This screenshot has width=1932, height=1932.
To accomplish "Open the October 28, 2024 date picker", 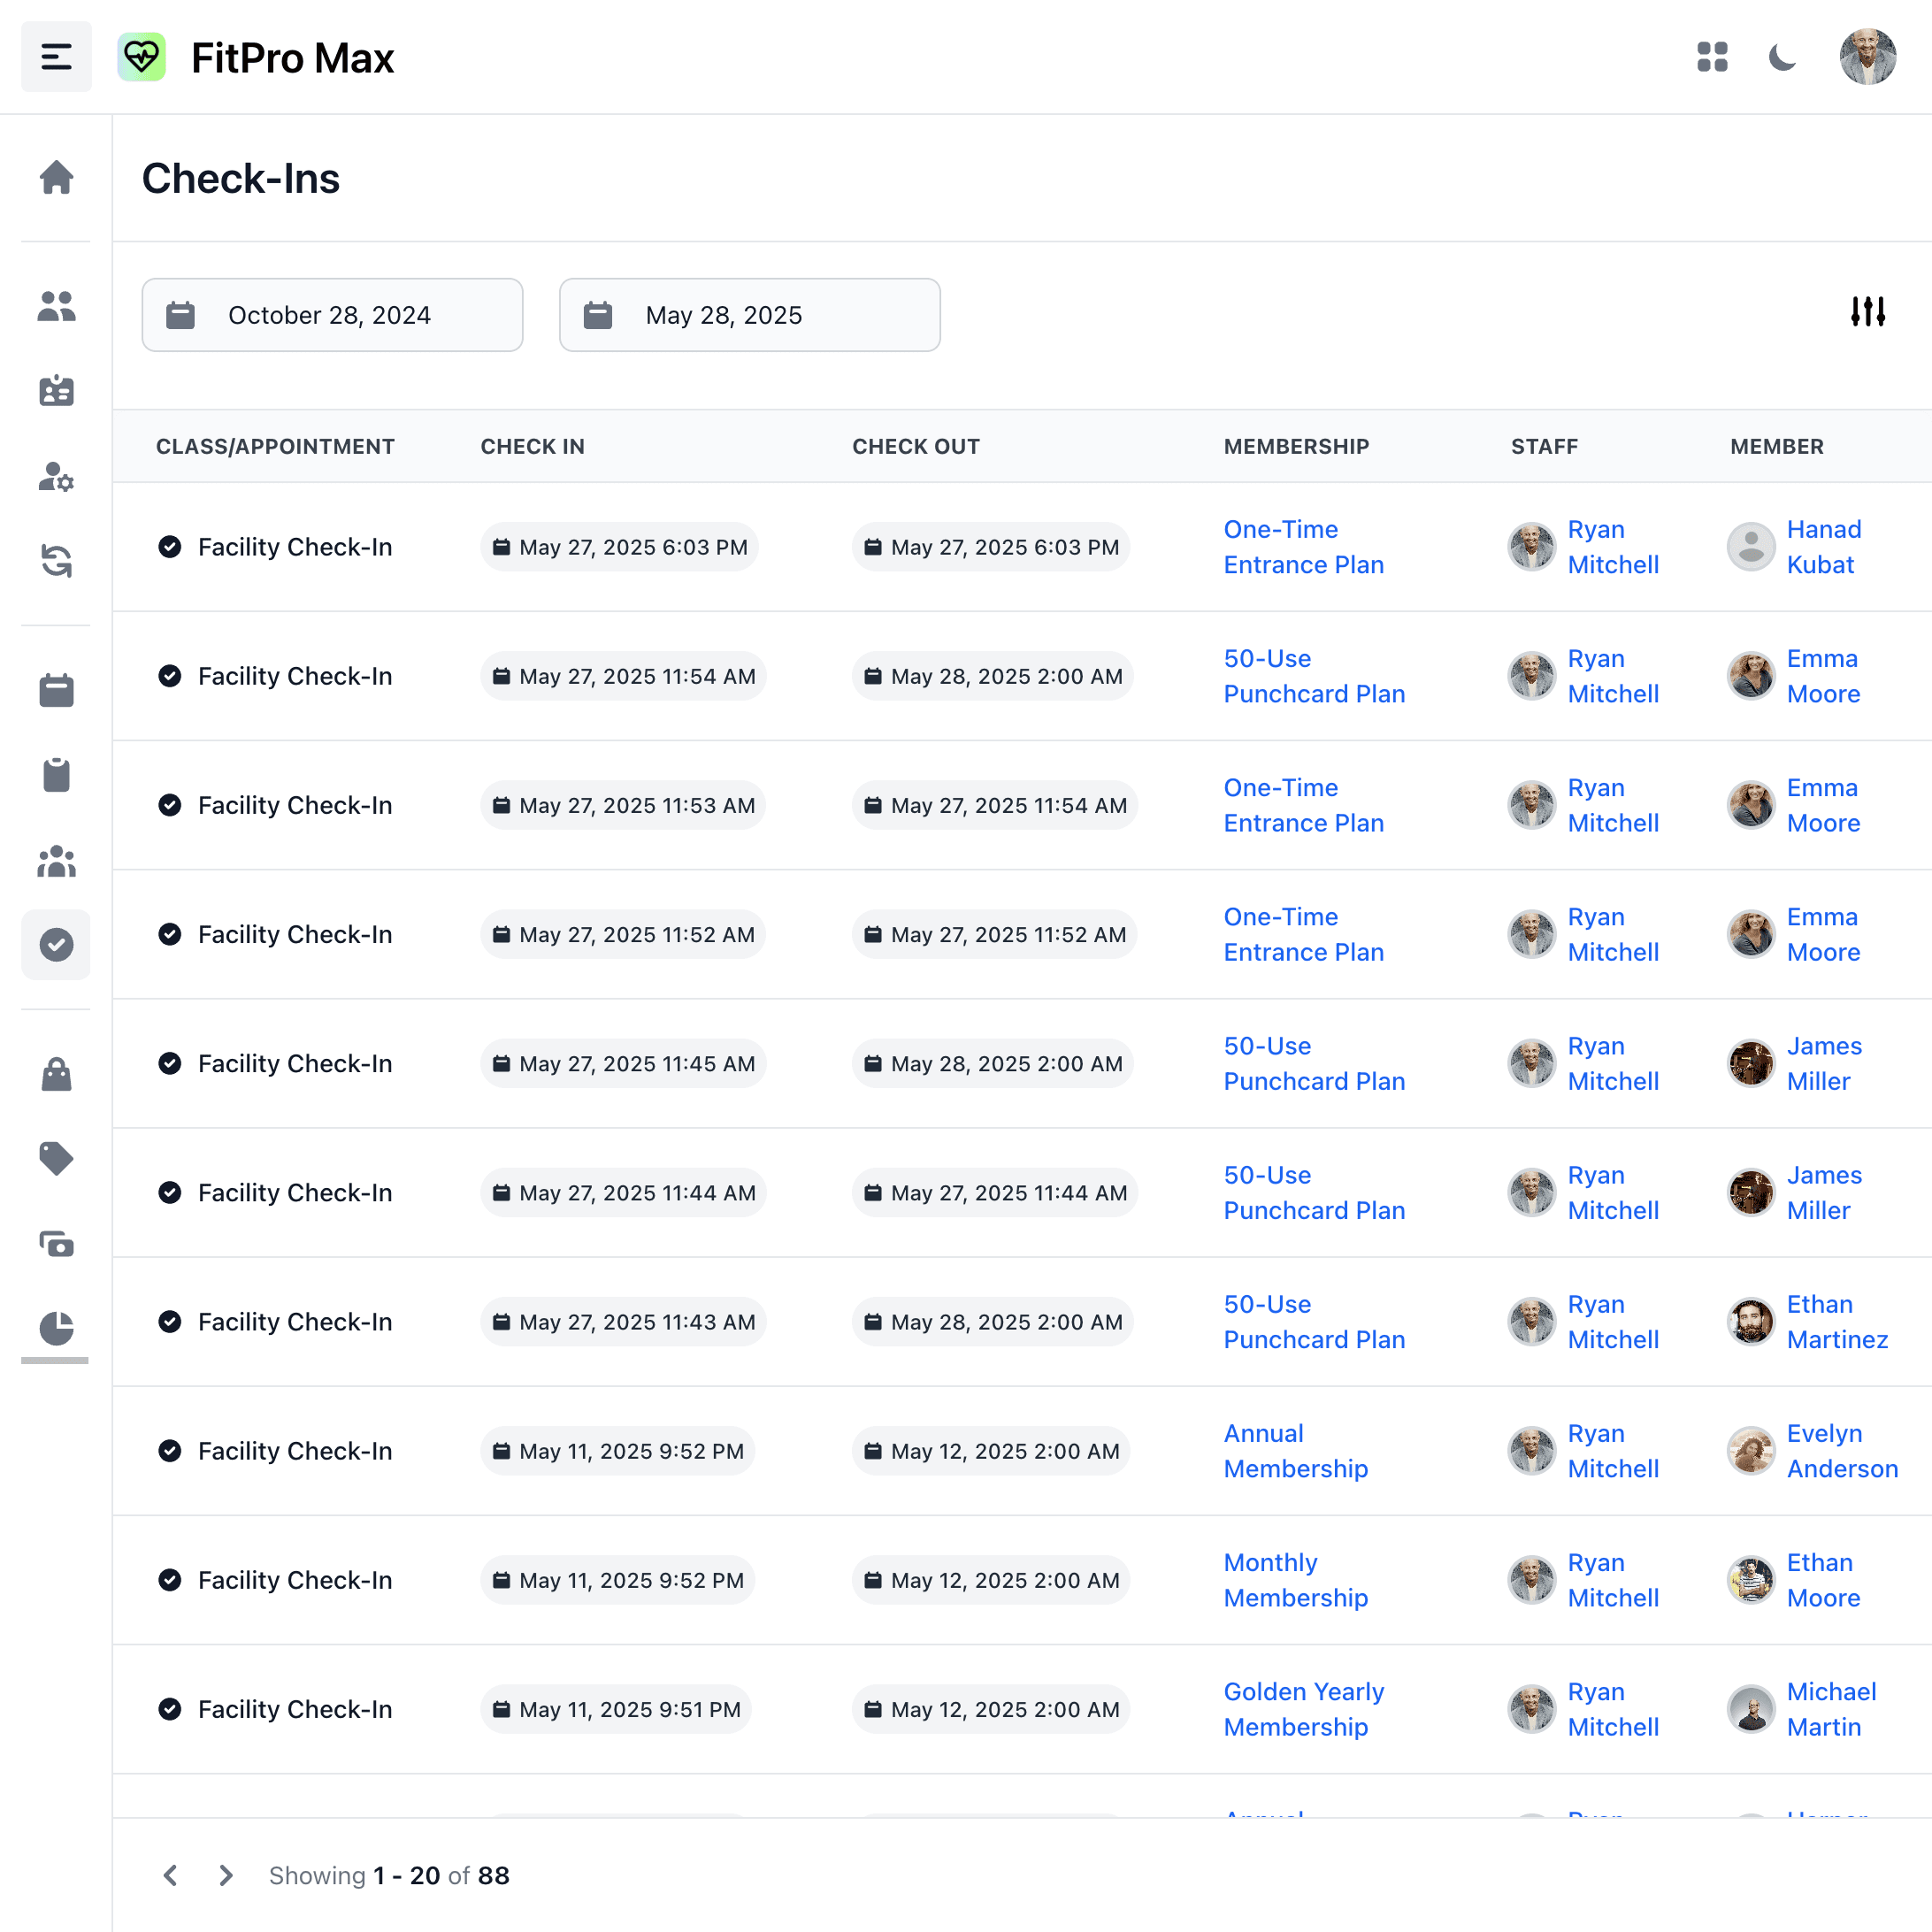I will 332,315.
